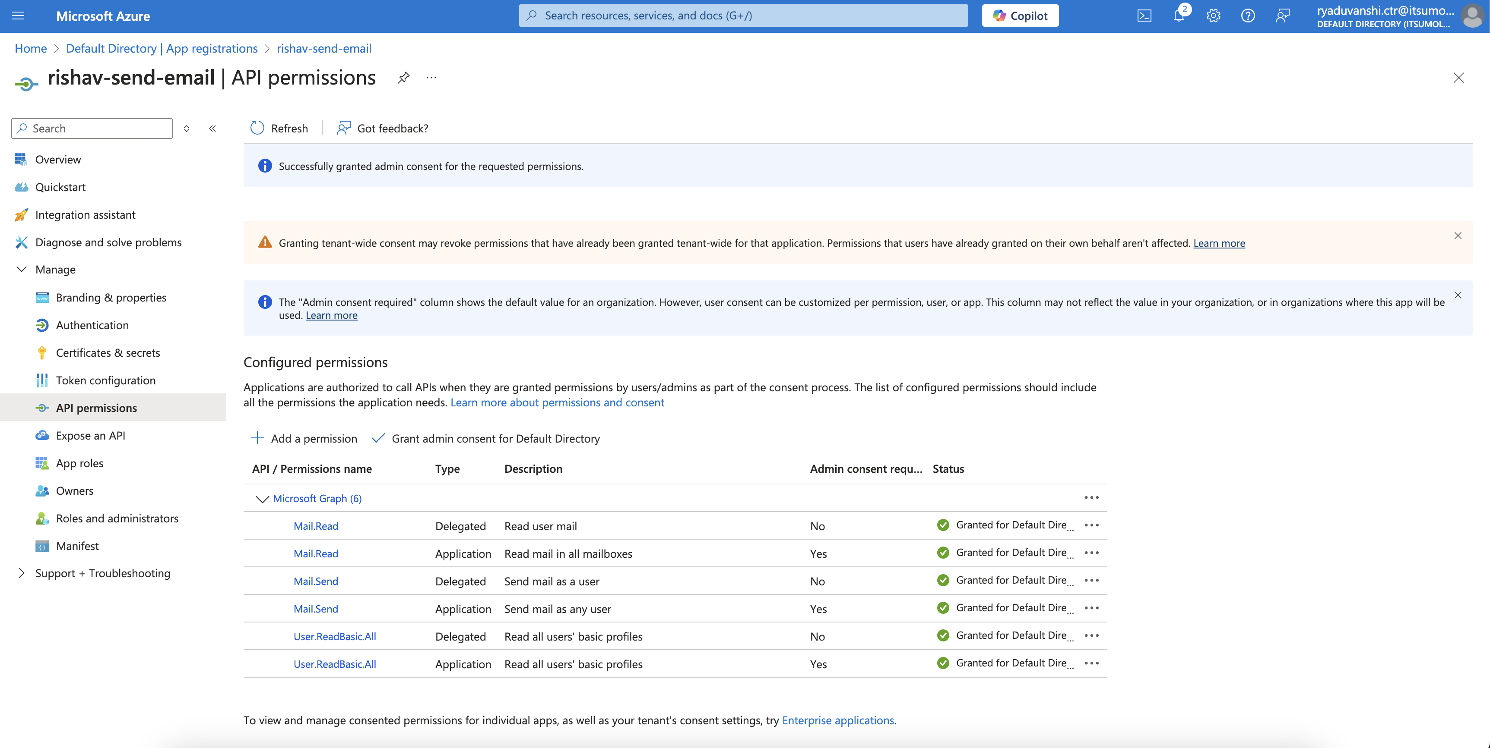This screenshot has width=1490, height=748.
Task: Open the Enterprise applications link
Action: point(837,720)
